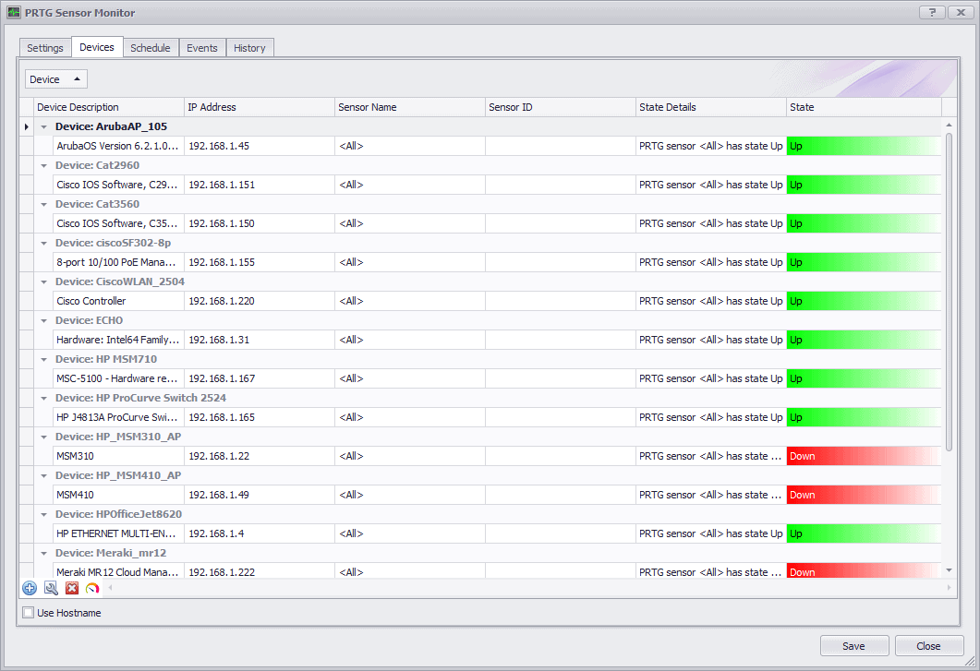This screenshot has width=980, height=671.
Task: Click the scroll down arrow of device list
Action: (x=949, y=569)
